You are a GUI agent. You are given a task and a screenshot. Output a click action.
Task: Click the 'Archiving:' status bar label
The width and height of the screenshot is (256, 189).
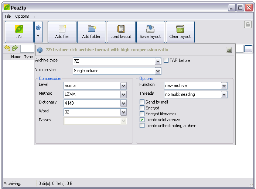pos(12,183)
